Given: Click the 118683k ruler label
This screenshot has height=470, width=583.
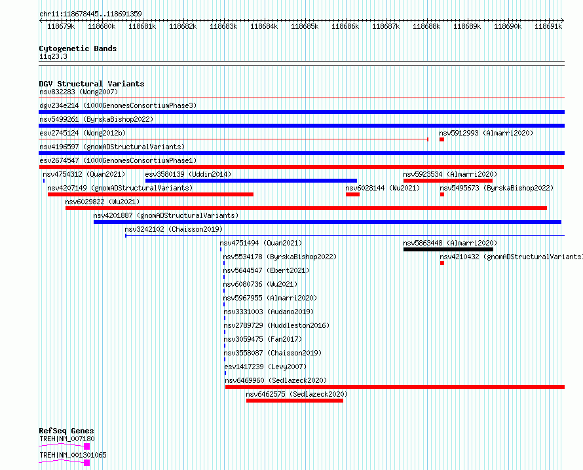Looking at the screenshot, I should click(223, 27).
